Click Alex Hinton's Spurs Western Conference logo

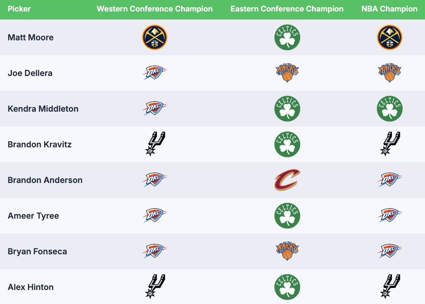pyautogui.click(x=155, y=287)
